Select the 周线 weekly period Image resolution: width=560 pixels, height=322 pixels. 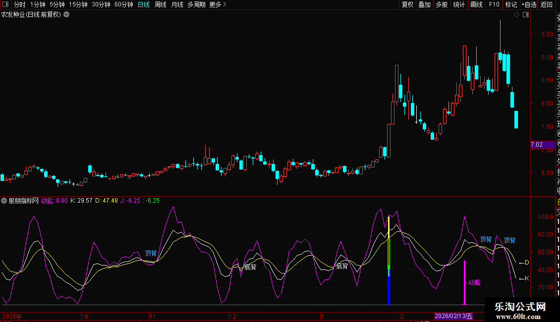[161, 4]
